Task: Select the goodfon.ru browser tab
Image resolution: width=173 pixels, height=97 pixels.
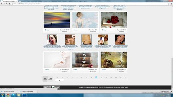Action: [9, 1]
